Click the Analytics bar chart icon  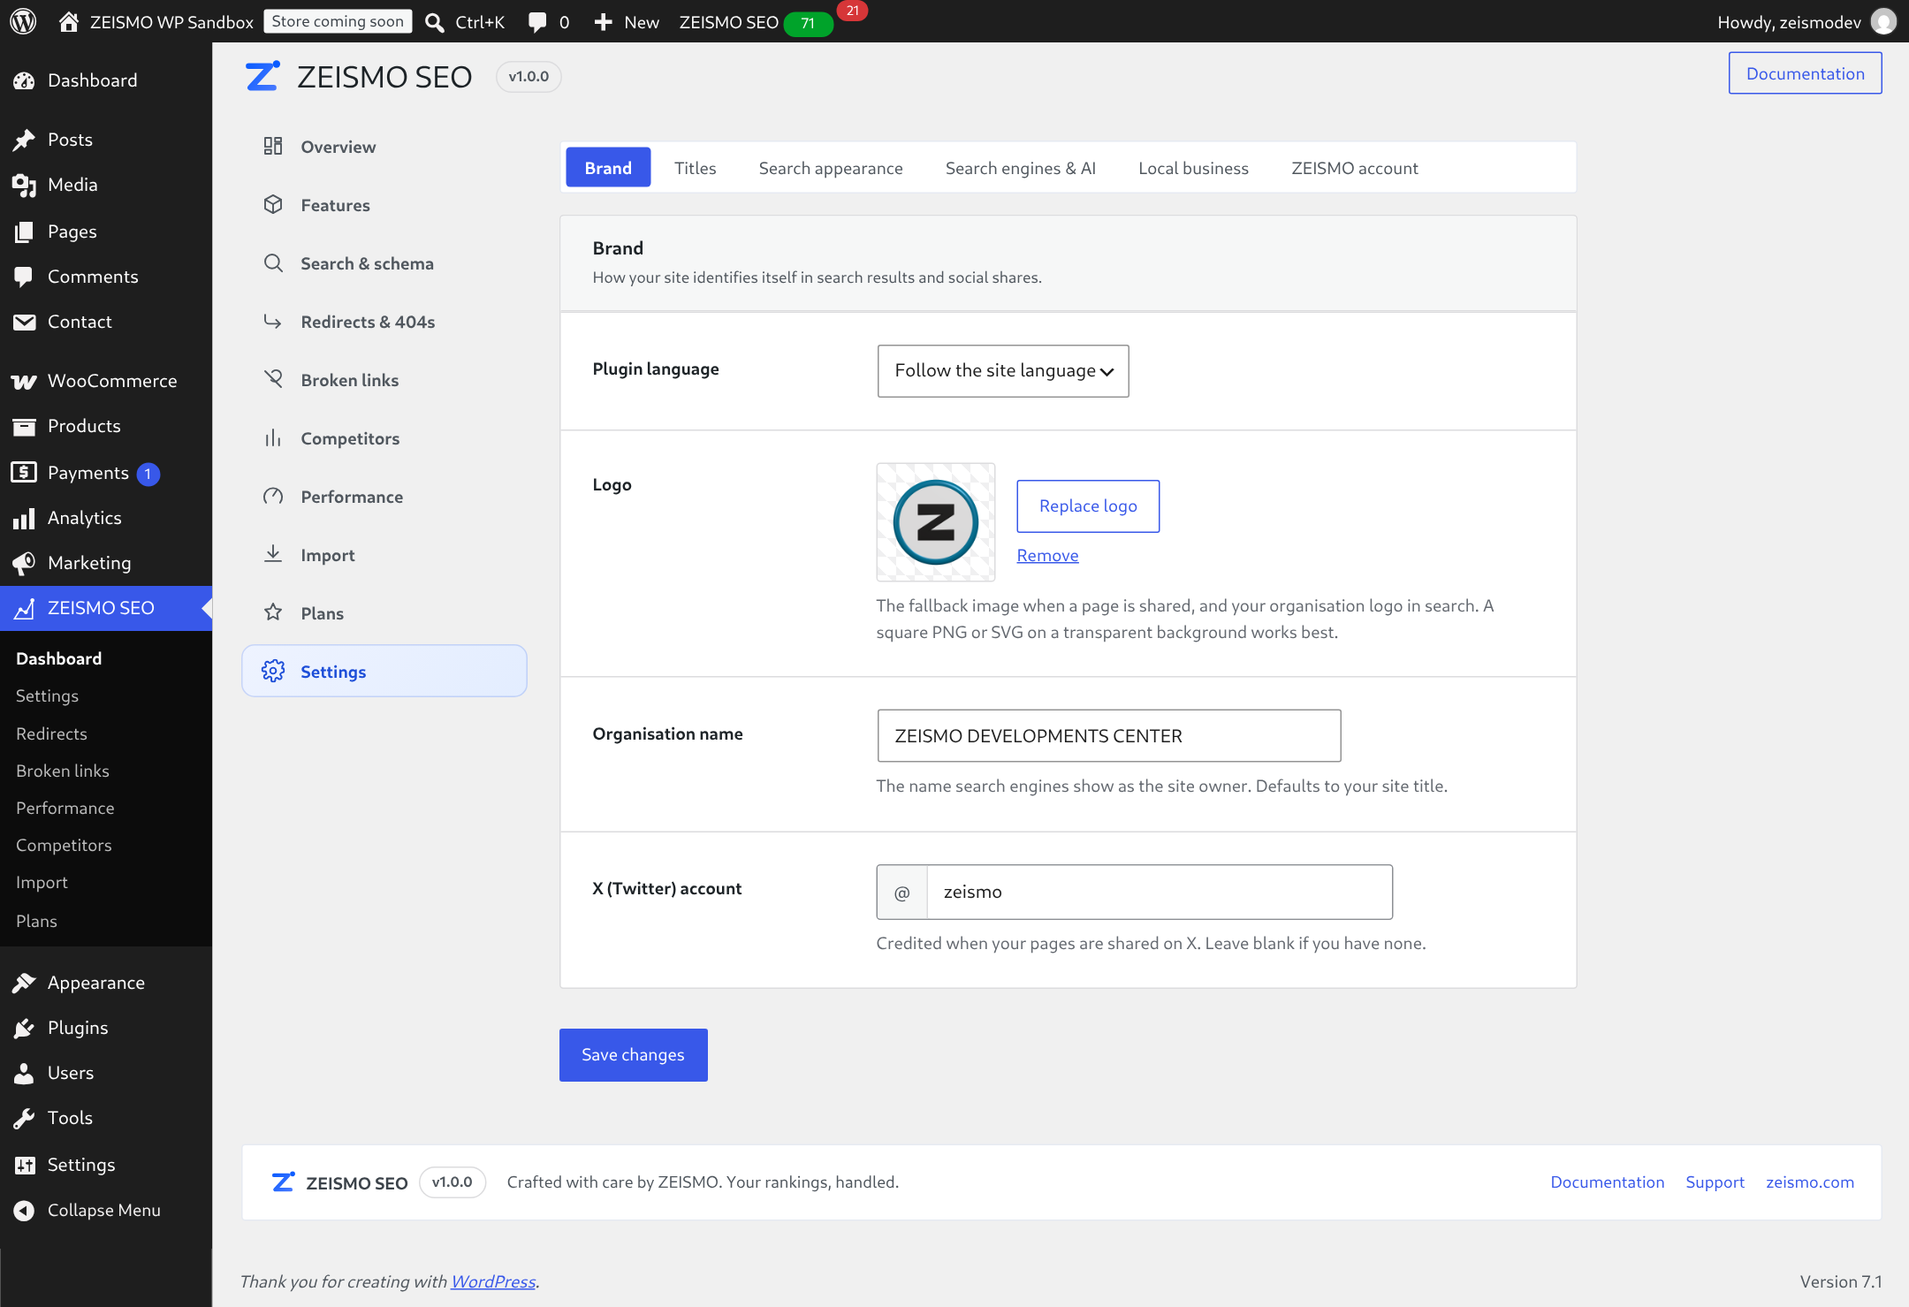coord(24,518)
